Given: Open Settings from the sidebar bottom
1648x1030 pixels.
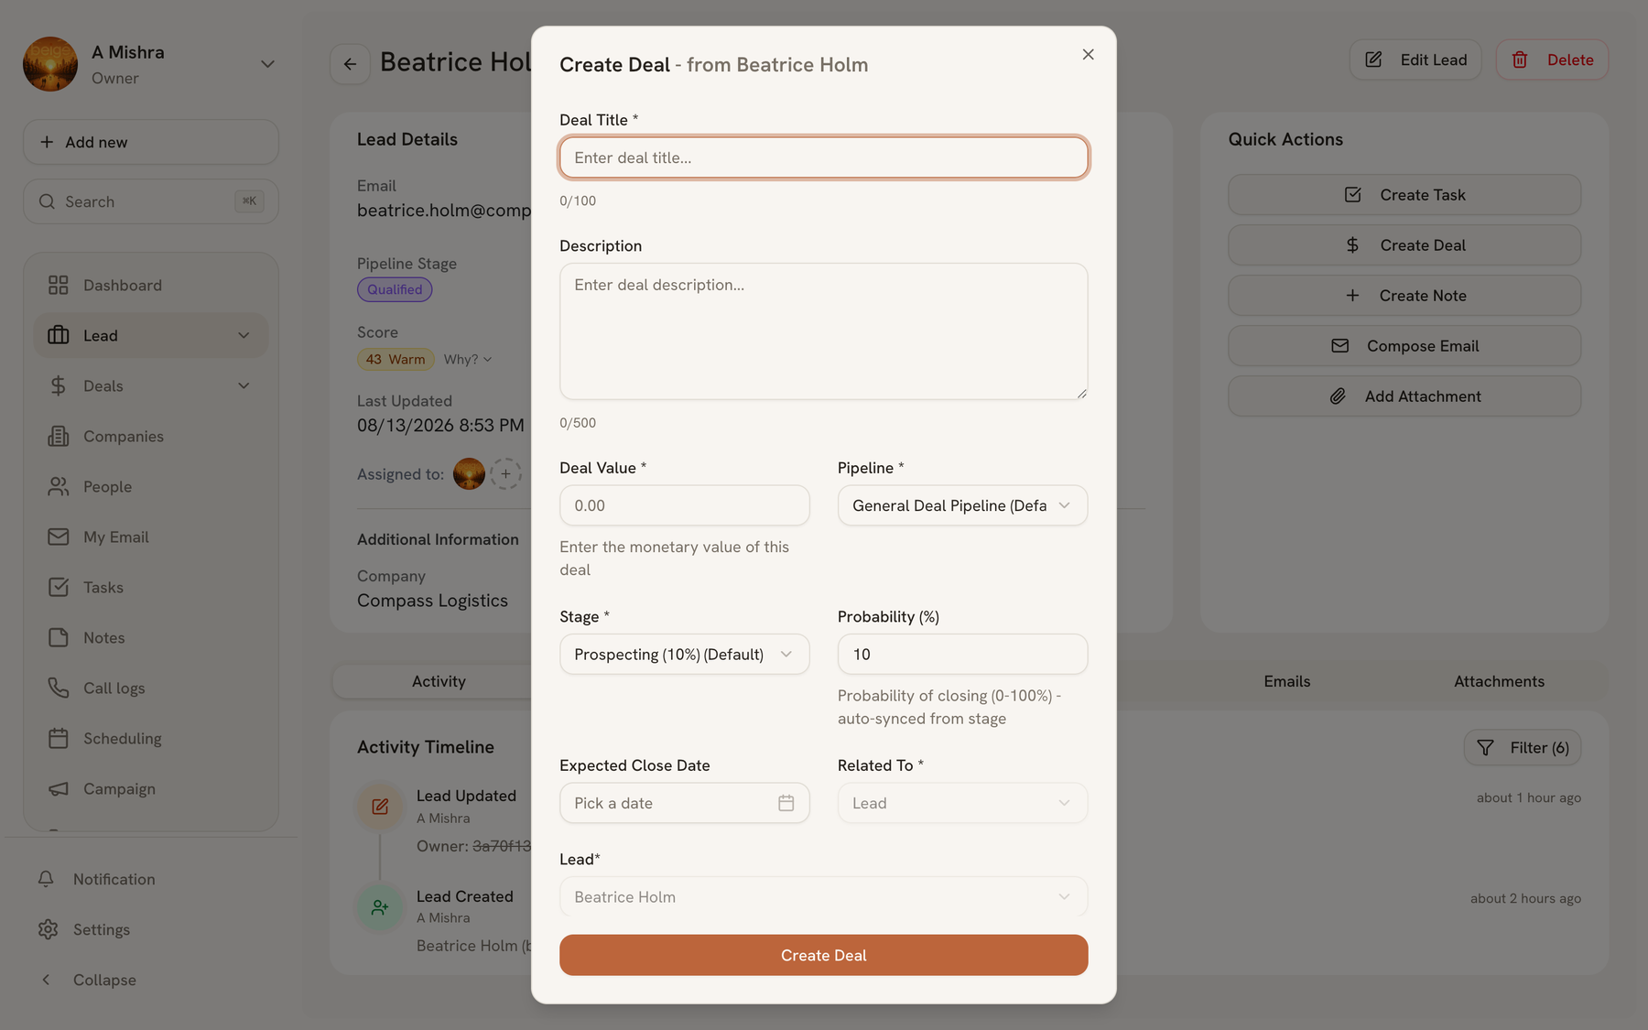Looking at the screenshot, I should [151, 929].
